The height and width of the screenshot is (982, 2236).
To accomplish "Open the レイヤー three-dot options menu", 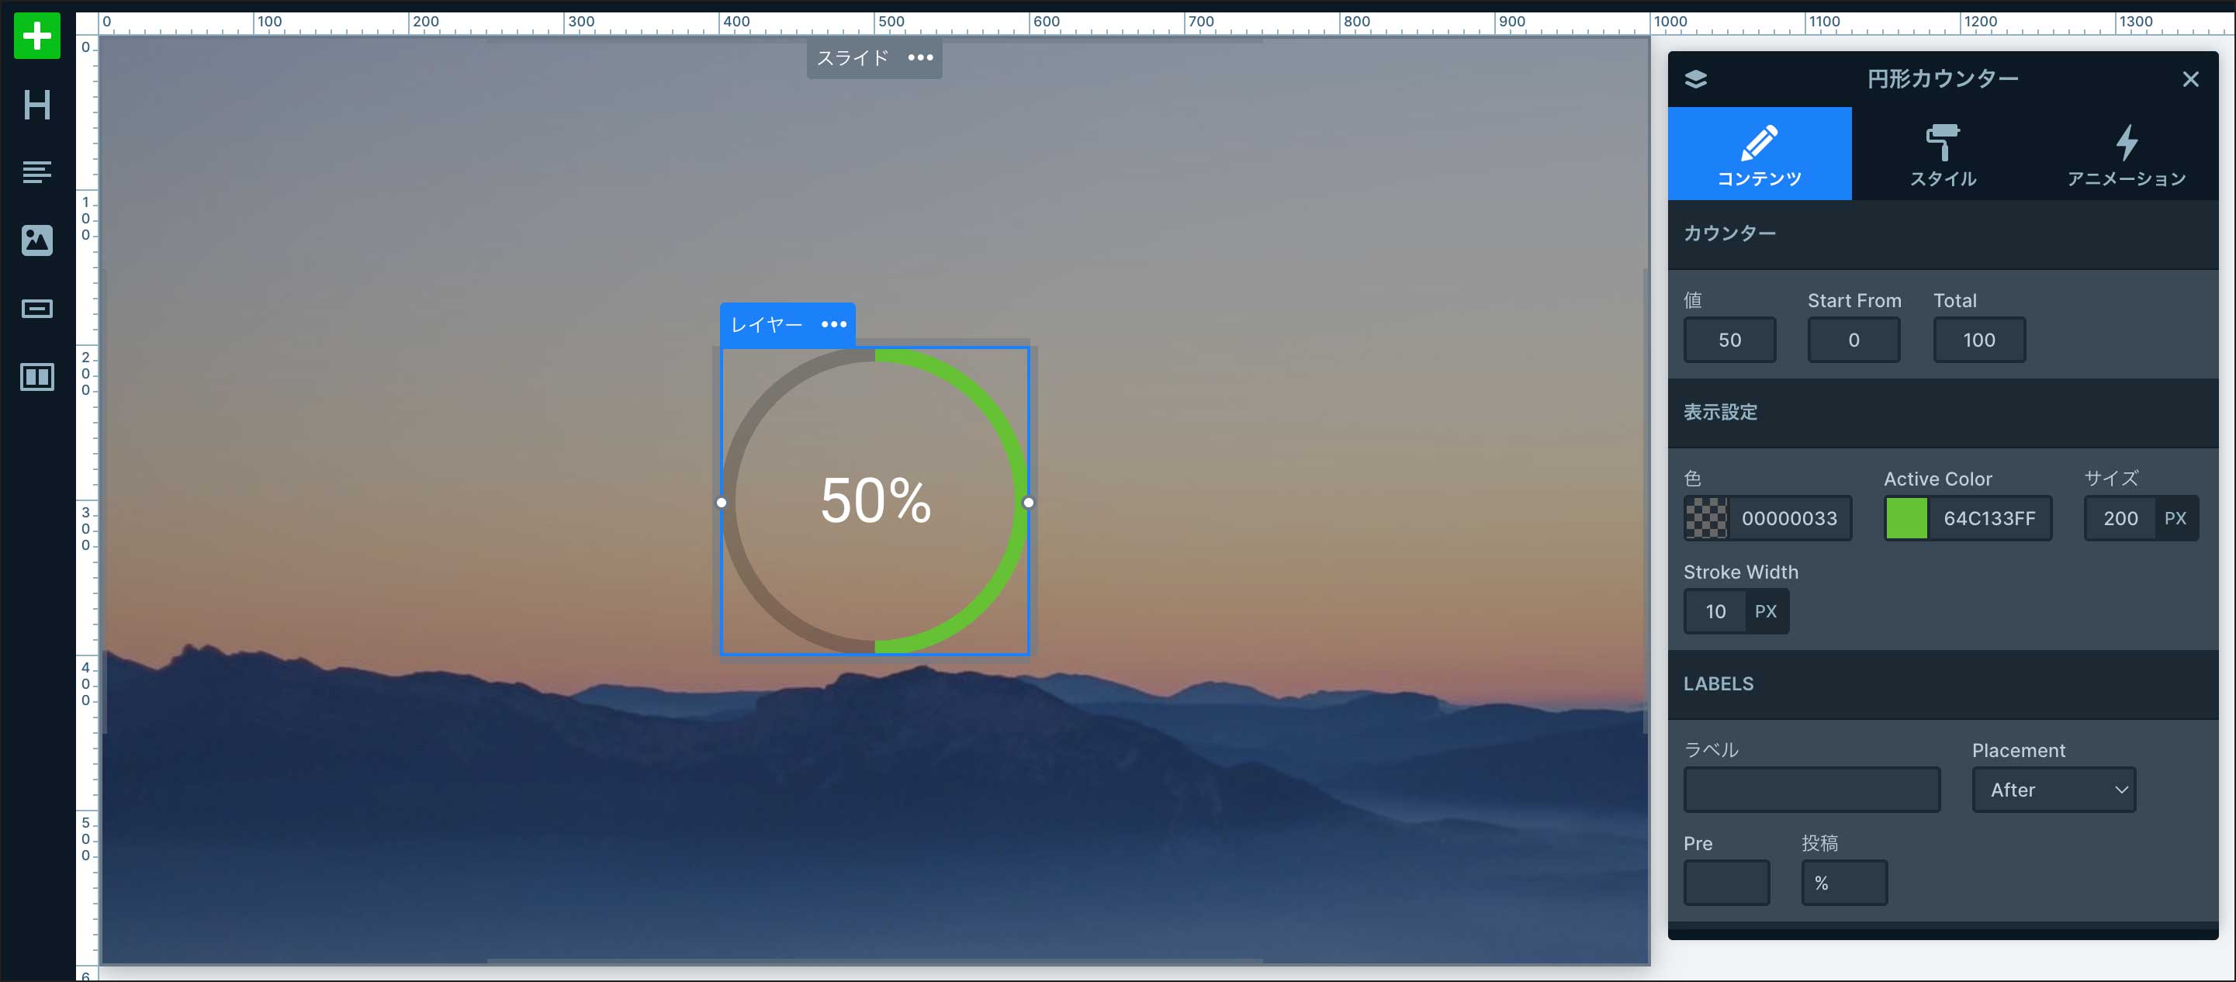I will pyautogui.click(x=833, y=324).
